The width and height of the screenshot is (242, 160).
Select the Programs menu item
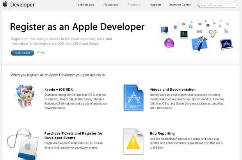click(x=134, y=5)
